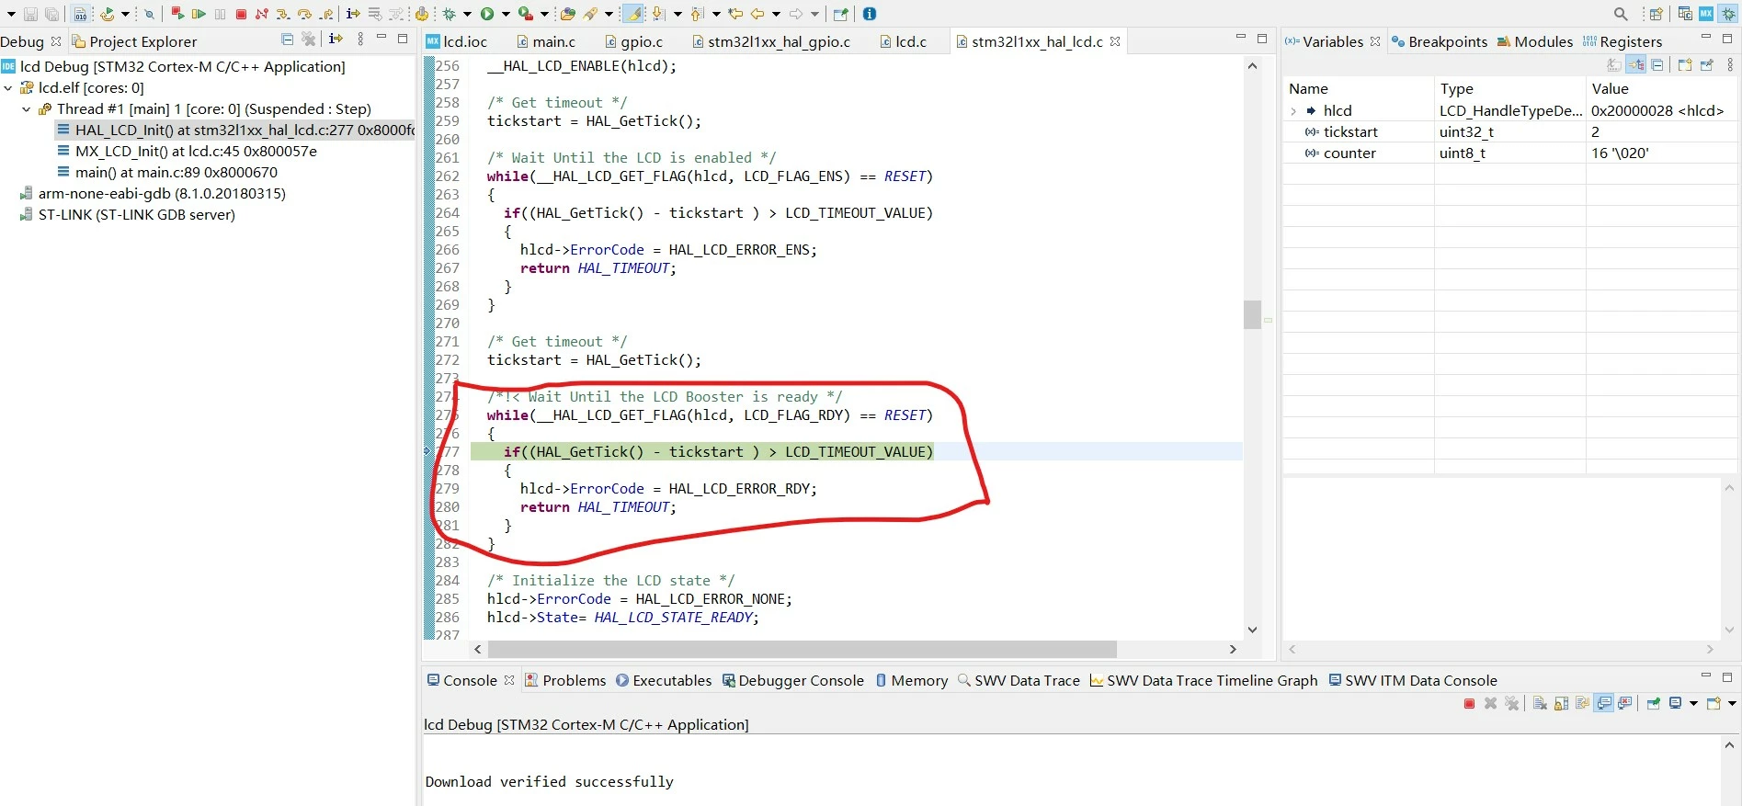Toggle Show Logical Structure in Variables
1742x806 pixels.
click(1636, 65)
